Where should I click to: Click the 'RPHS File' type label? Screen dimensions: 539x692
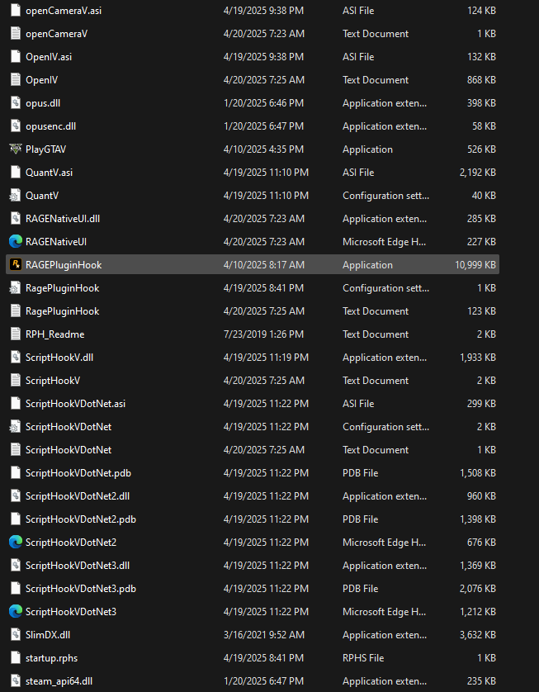(363, 657)
